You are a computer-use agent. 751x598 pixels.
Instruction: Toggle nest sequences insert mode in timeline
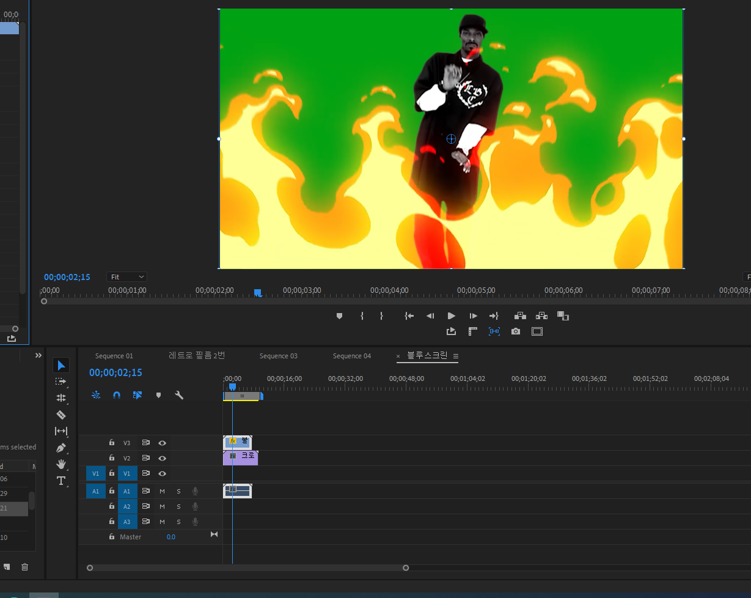[x=96, y=395]
